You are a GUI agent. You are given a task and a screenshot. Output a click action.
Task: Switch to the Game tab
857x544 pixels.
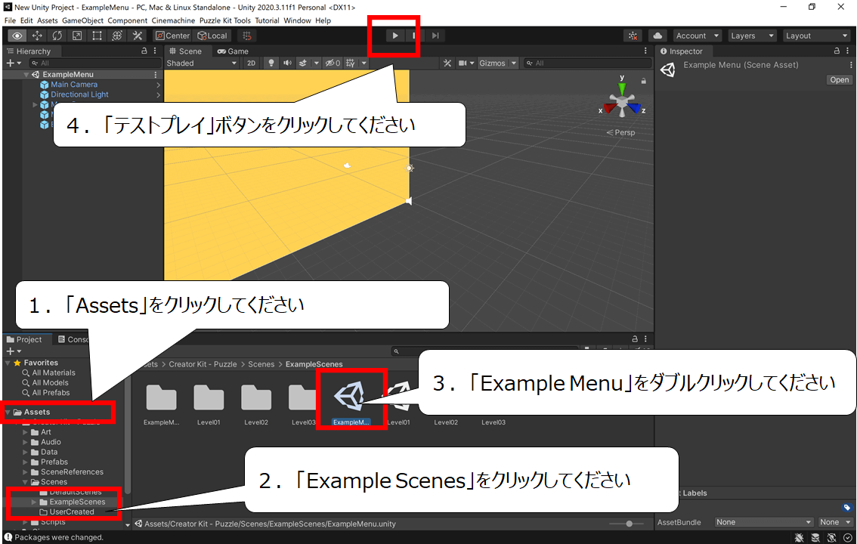point(233,51)
